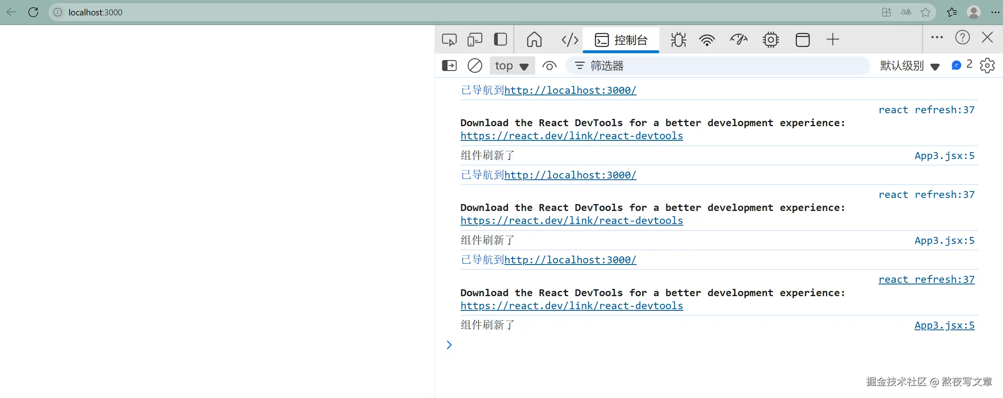1003x398 pixels.
Task: Select the second Download the React DevTools message
Action: pos(653,208)
